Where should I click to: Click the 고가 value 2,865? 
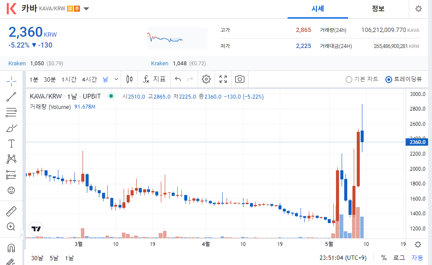click(x=303, y=30)
